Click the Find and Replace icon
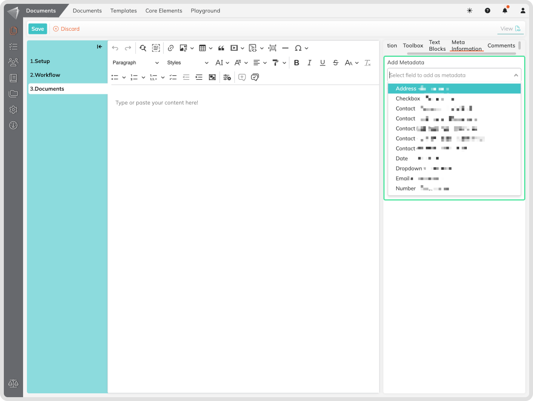Viewport: 533px width, 401px height. [x=143, y=48]
